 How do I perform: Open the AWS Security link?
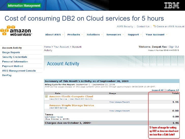pyautogui.click(x=125, y=26)
